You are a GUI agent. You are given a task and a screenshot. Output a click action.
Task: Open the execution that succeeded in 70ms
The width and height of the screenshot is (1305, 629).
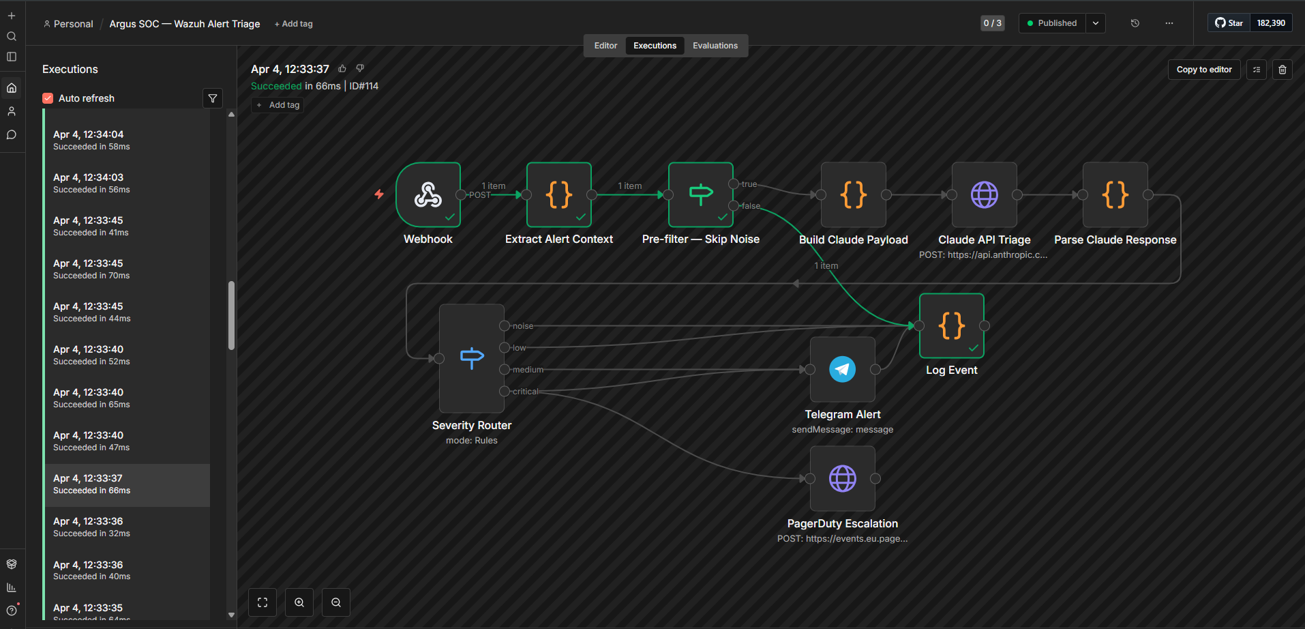click(127, 269)
